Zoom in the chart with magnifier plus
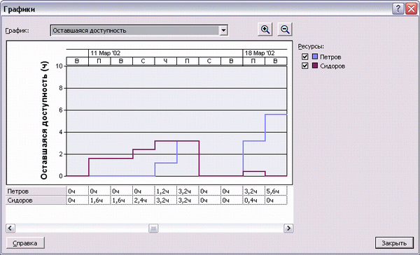This screenshot has height=255, width=420. pyautogui.click(x=265, y=29)
